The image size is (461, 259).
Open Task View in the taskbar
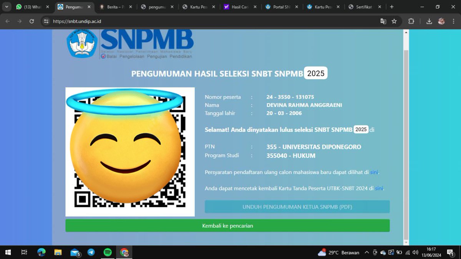(x=24, y=252)
